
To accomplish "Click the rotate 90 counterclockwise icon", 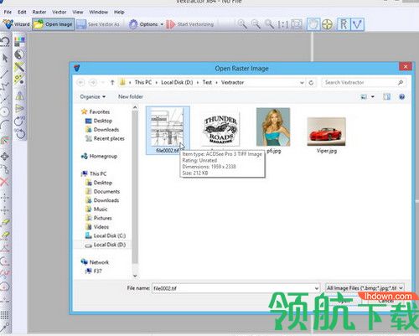I will [20, 133].
